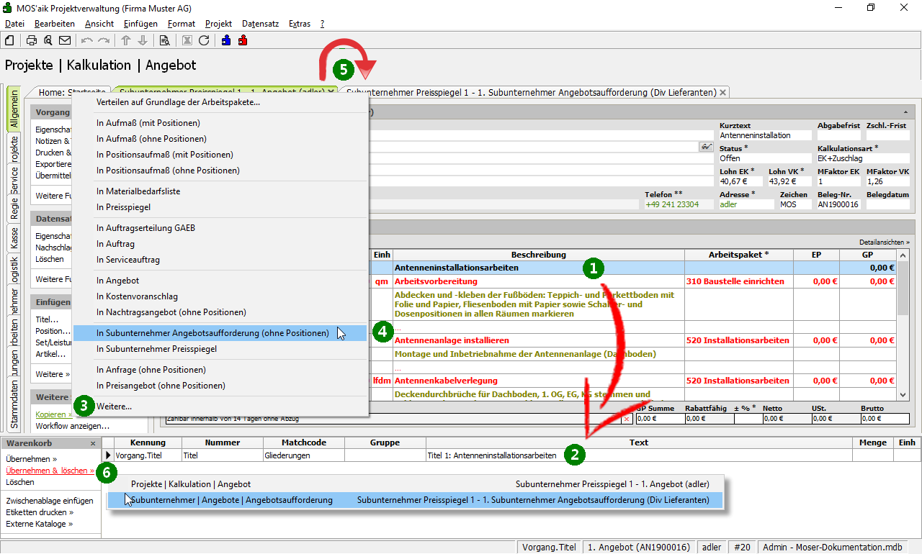
Task: Close the Warenkorb panel
Action: tap(93, 443)
